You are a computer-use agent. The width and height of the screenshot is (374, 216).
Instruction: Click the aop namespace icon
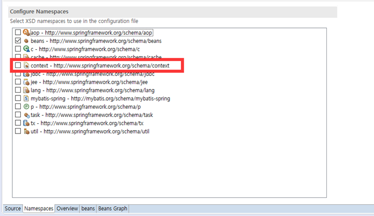(26, 33)
